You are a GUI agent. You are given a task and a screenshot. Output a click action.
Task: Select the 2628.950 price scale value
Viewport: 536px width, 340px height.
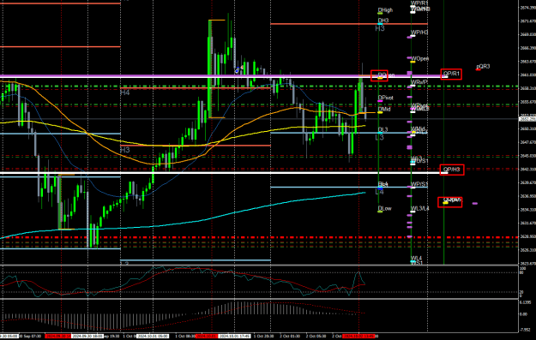pyautogui.click(x=527, y=236)
